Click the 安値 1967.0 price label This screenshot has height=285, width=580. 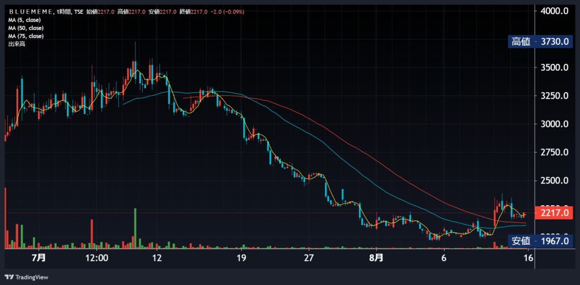click(540, 241)
